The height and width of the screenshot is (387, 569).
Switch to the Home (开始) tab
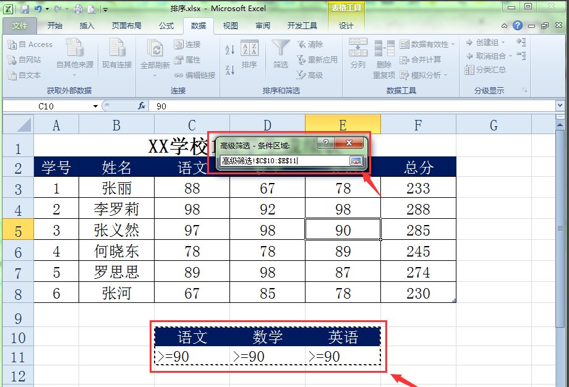tap(55, 26)
